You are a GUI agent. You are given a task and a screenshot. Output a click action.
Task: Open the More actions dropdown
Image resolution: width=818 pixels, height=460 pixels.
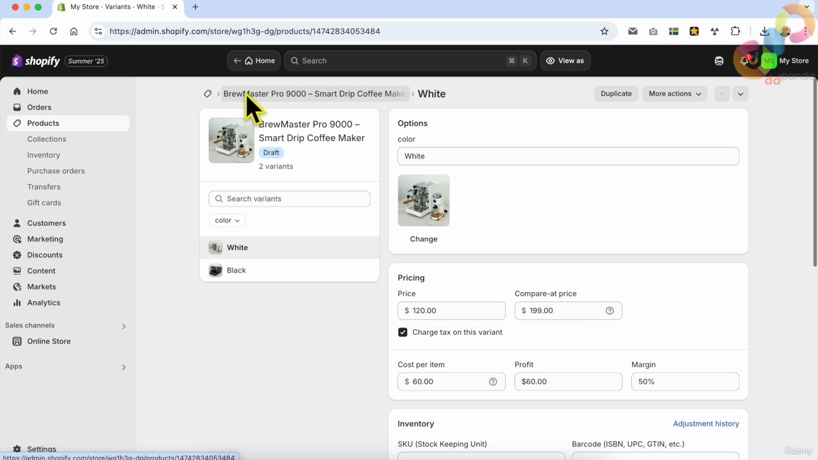[675, 94]
